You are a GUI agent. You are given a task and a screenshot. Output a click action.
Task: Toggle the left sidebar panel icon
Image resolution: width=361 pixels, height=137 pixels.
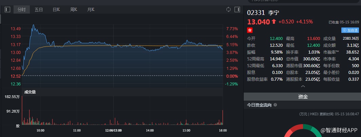(7, 9)
